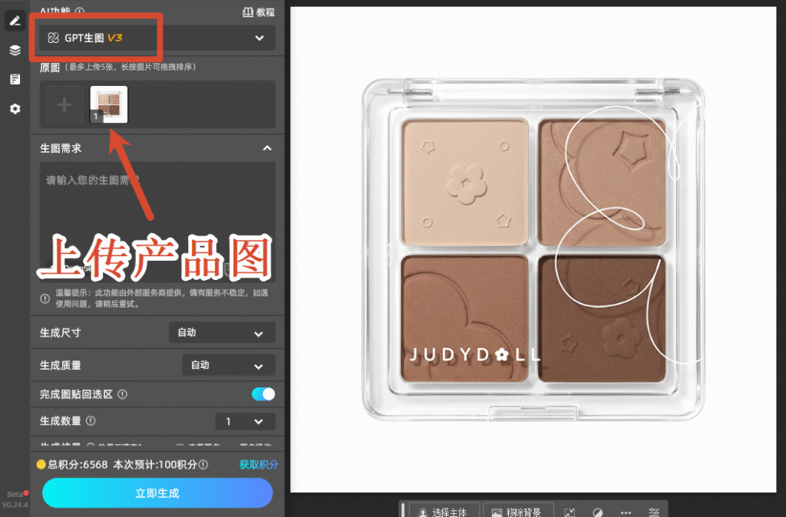Collapse the 生图需求 section
The width and height of the screenshot is (786, 517).
(267, 148)
